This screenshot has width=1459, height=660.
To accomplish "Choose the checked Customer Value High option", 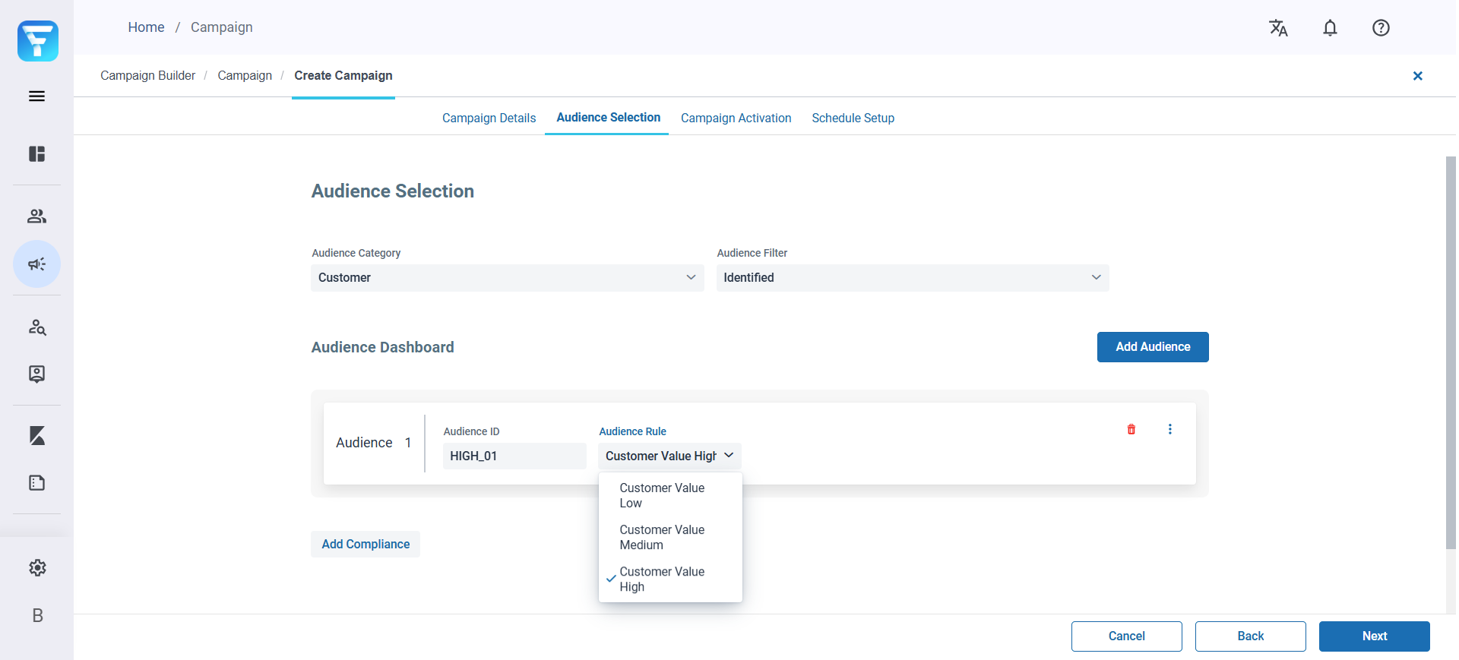I will pos(662,579).
